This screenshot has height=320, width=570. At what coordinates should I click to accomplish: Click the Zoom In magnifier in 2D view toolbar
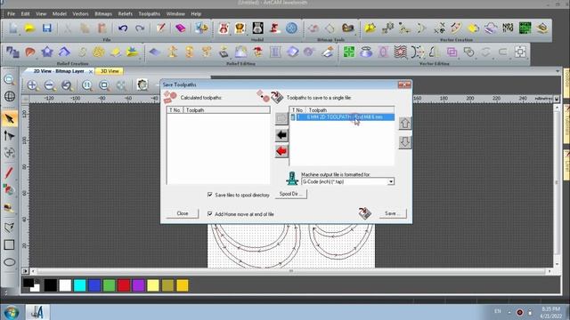(x=32, y=85)
